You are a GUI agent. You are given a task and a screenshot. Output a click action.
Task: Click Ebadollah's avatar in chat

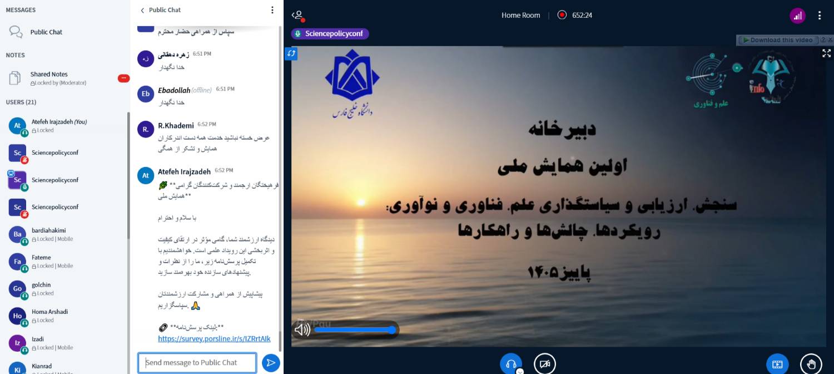click(x=146, y=94)
